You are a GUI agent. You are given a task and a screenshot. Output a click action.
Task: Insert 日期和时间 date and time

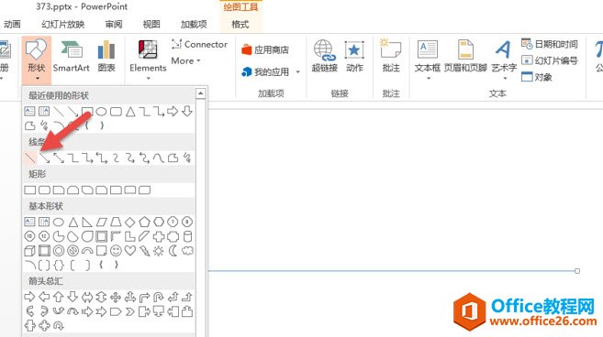pyautogui.click(x=550, y=44)
